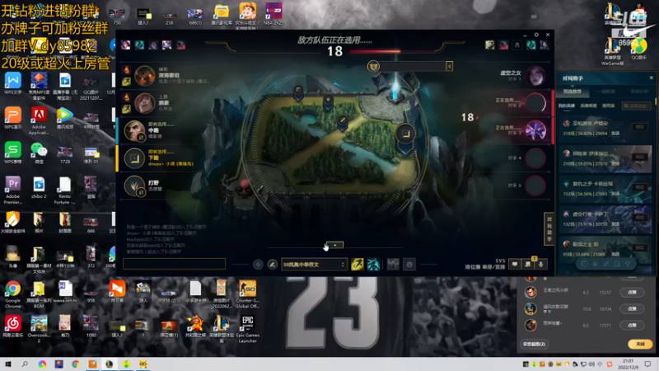Click the bottom 点赞 button in lower panel
The height and width of the screenshot is (371, 659).
click(x=632, y=325)
